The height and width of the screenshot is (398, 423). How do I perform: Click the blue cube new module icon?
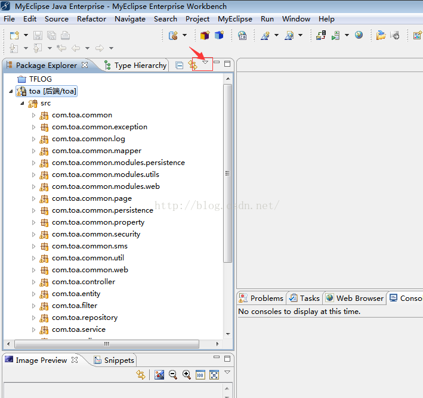(220, 35)
